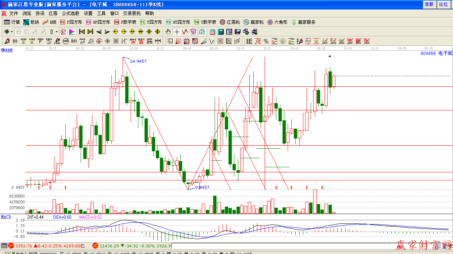Viewport: 453px width, 254px height.
Task: Open the 江恩轮 Gann wheel tool
Action: [230, 22]
